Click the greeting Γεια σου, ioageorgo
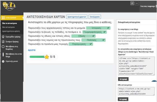157x102 pixels. 148,6
